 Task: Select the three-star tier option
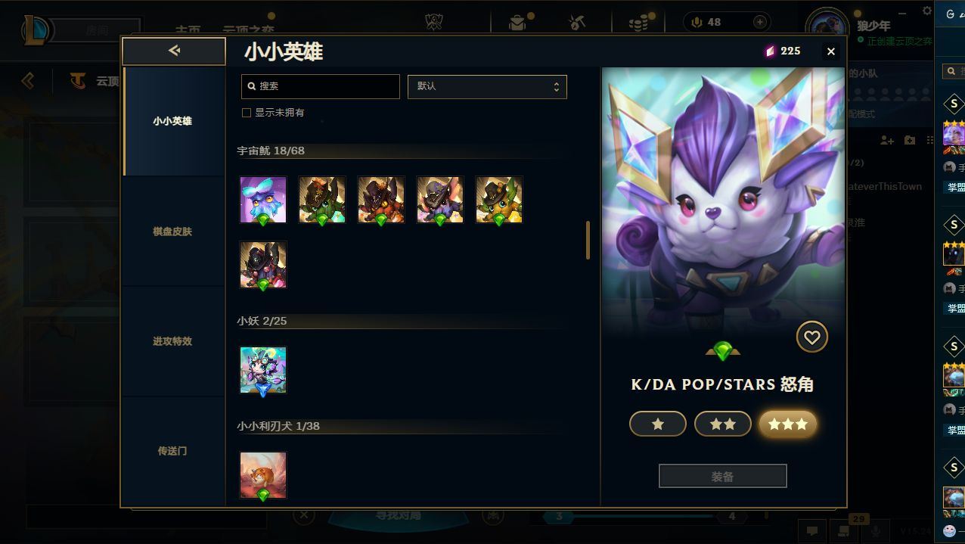point(788,424)
